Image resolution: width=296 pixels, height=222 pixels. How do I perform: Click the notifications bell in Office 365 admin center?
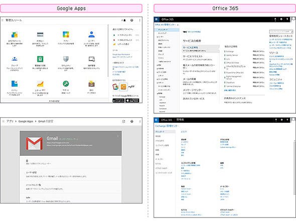tap(275, 19)
